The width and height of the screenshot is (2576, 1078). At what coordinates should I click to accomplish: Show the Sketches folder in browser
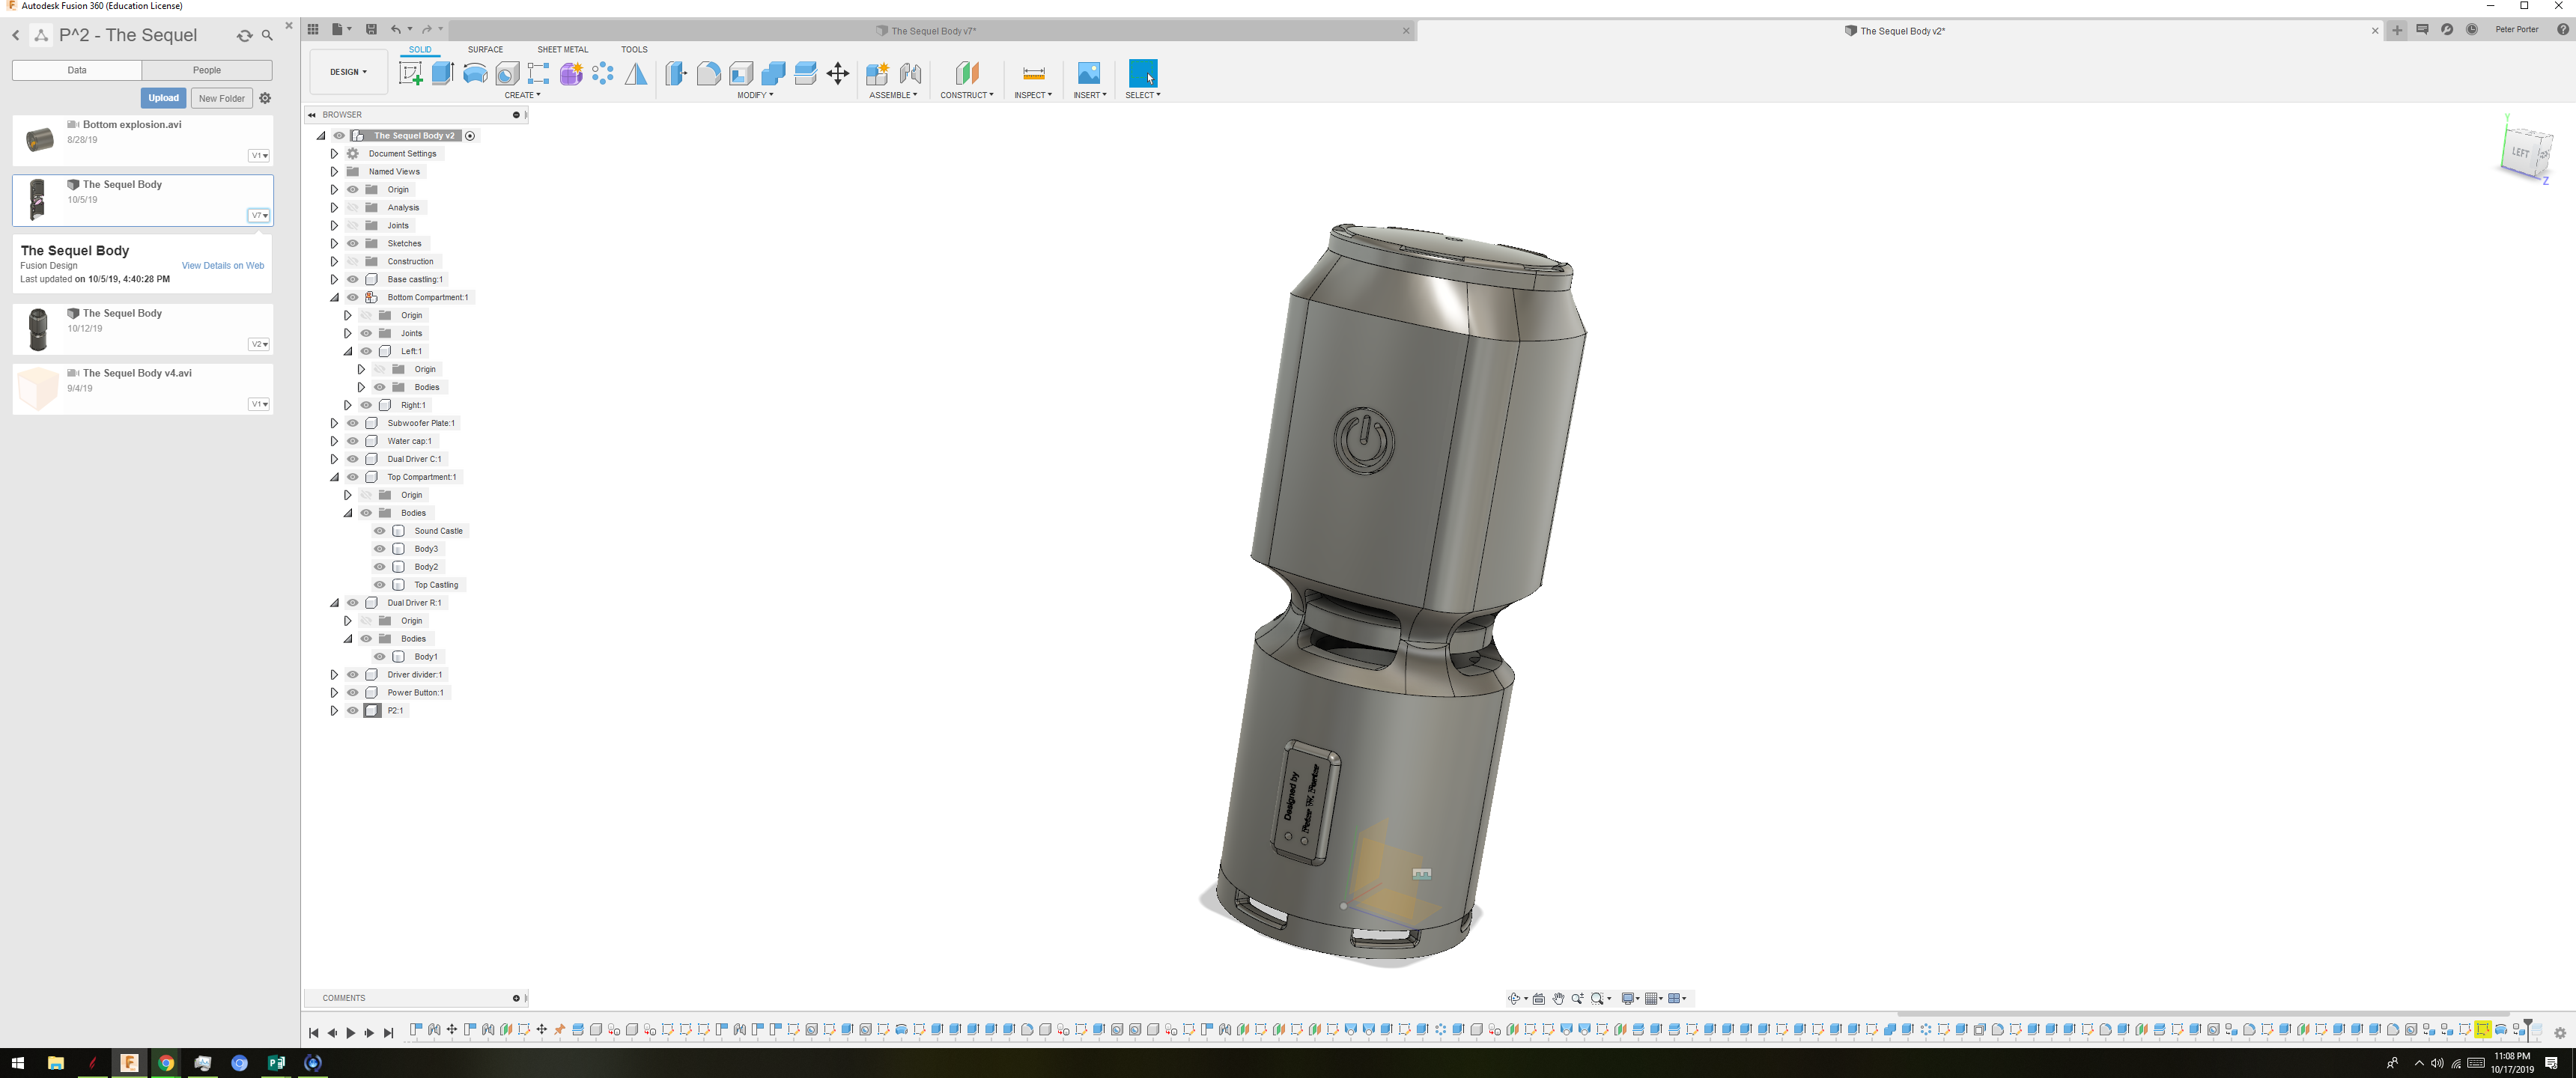coord(352,243)
